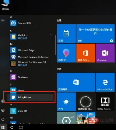Click the 创建 tile group title
This screenshot has width=116, height=130.
(x=59, y=20)
